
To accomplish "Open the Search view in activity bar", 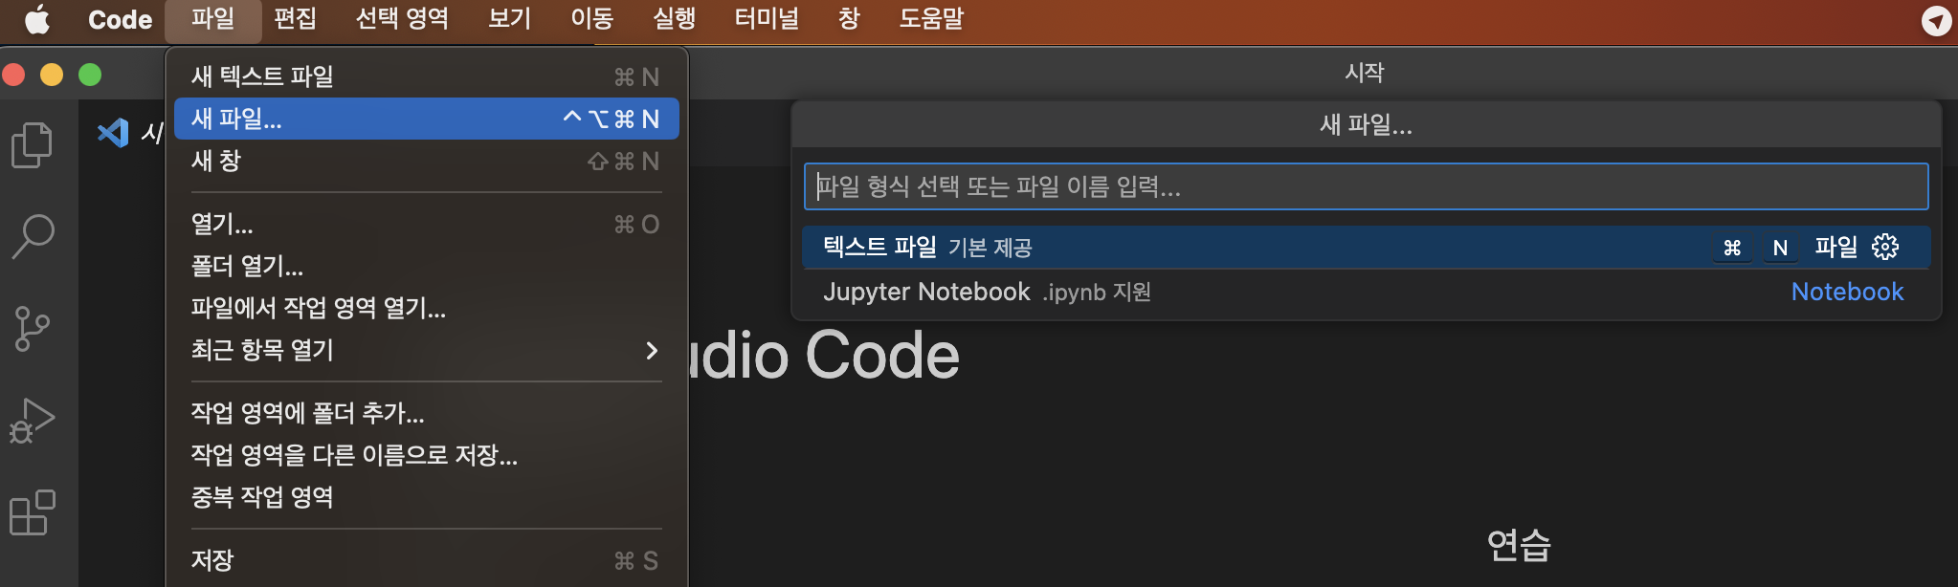I will [x=33, y=236].
